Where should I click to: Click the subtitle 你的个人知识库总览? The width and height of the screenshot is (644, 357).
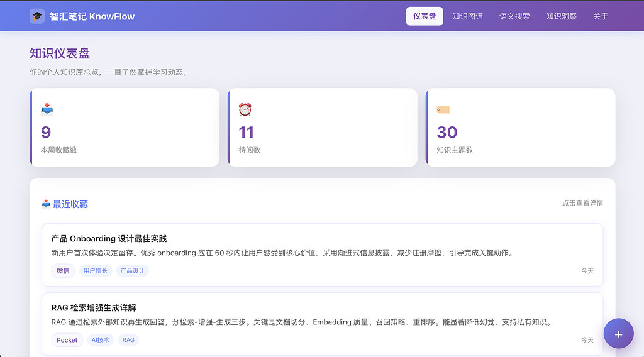click(109, 72)
